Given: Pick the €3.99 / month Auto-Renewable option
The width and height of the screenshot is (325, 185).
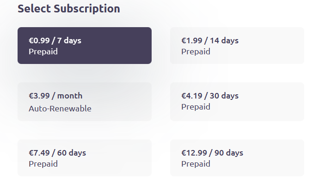Looking at the screenshot, I should (85, 102).
